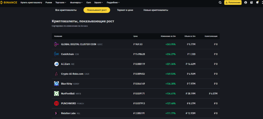Open the Blue Kirby coin link
The width and height of the screenshot is (263, 119).
click(67, 84)
